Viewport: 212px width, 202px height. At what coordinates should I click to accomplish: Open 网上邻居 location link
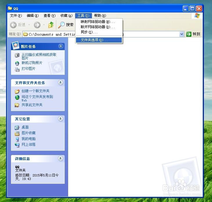click(28, 145)
